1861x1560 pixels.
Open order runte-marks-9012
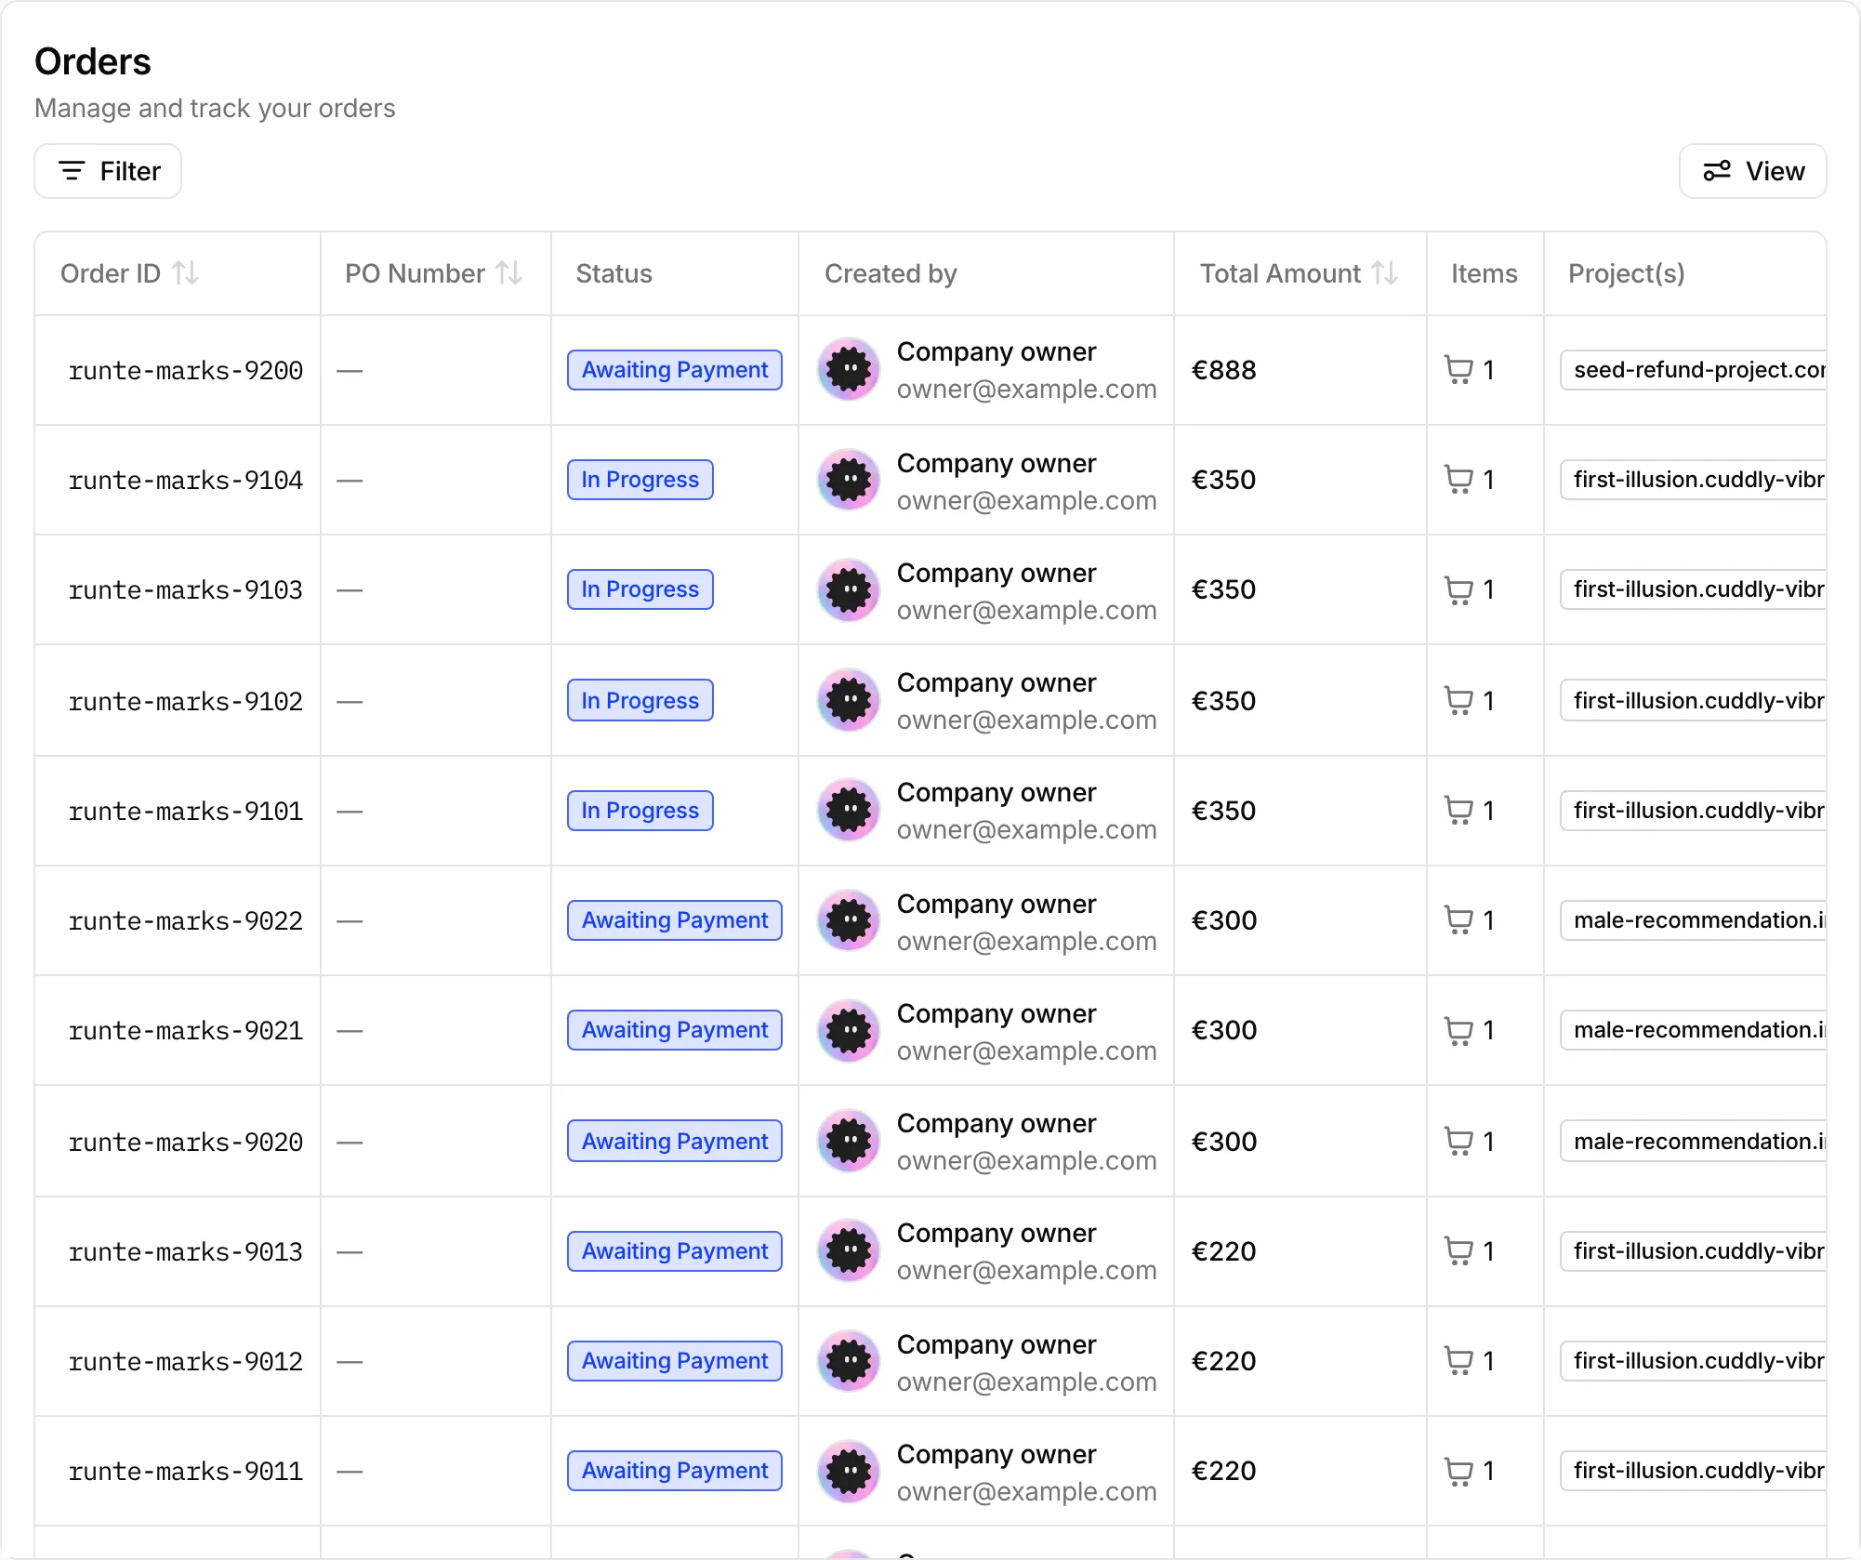186,1362
